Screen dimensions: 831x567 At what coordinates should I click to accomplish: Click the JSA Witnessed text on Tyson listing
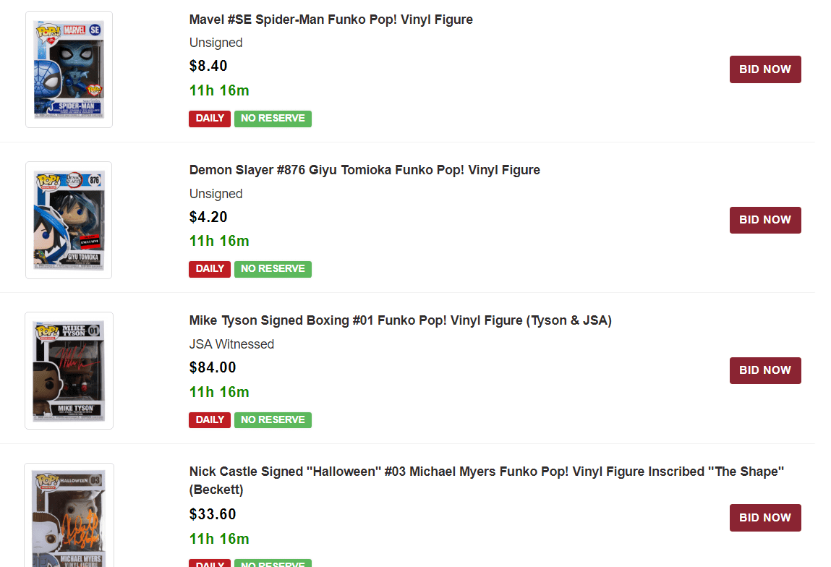pyautogui.click(x=231, y=344)
